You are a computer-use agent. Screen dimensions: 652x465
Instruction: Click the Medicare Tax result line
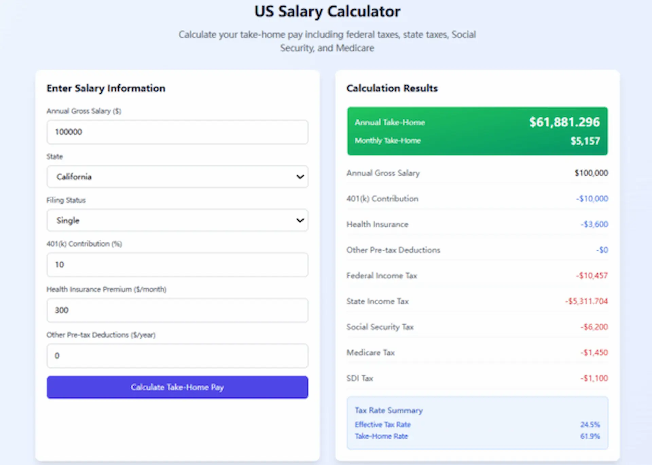477,352
